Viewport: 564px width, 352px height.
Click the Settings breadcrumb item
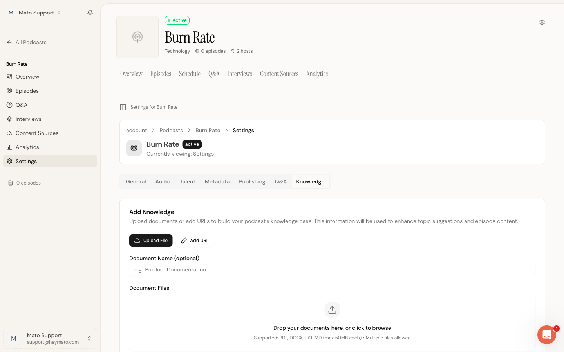pos(243,130)
